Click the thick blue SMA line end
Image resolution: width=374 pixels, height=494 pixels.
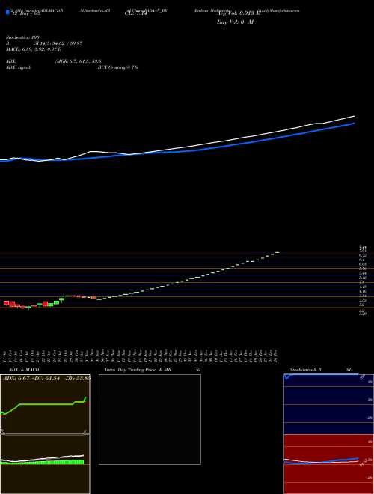click(355, 124)
